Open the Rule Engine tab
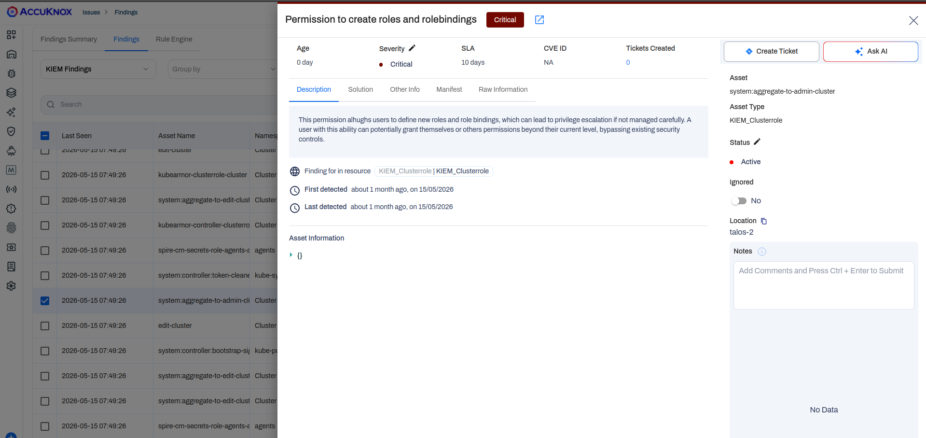The image size is (926, 438). 174,39
